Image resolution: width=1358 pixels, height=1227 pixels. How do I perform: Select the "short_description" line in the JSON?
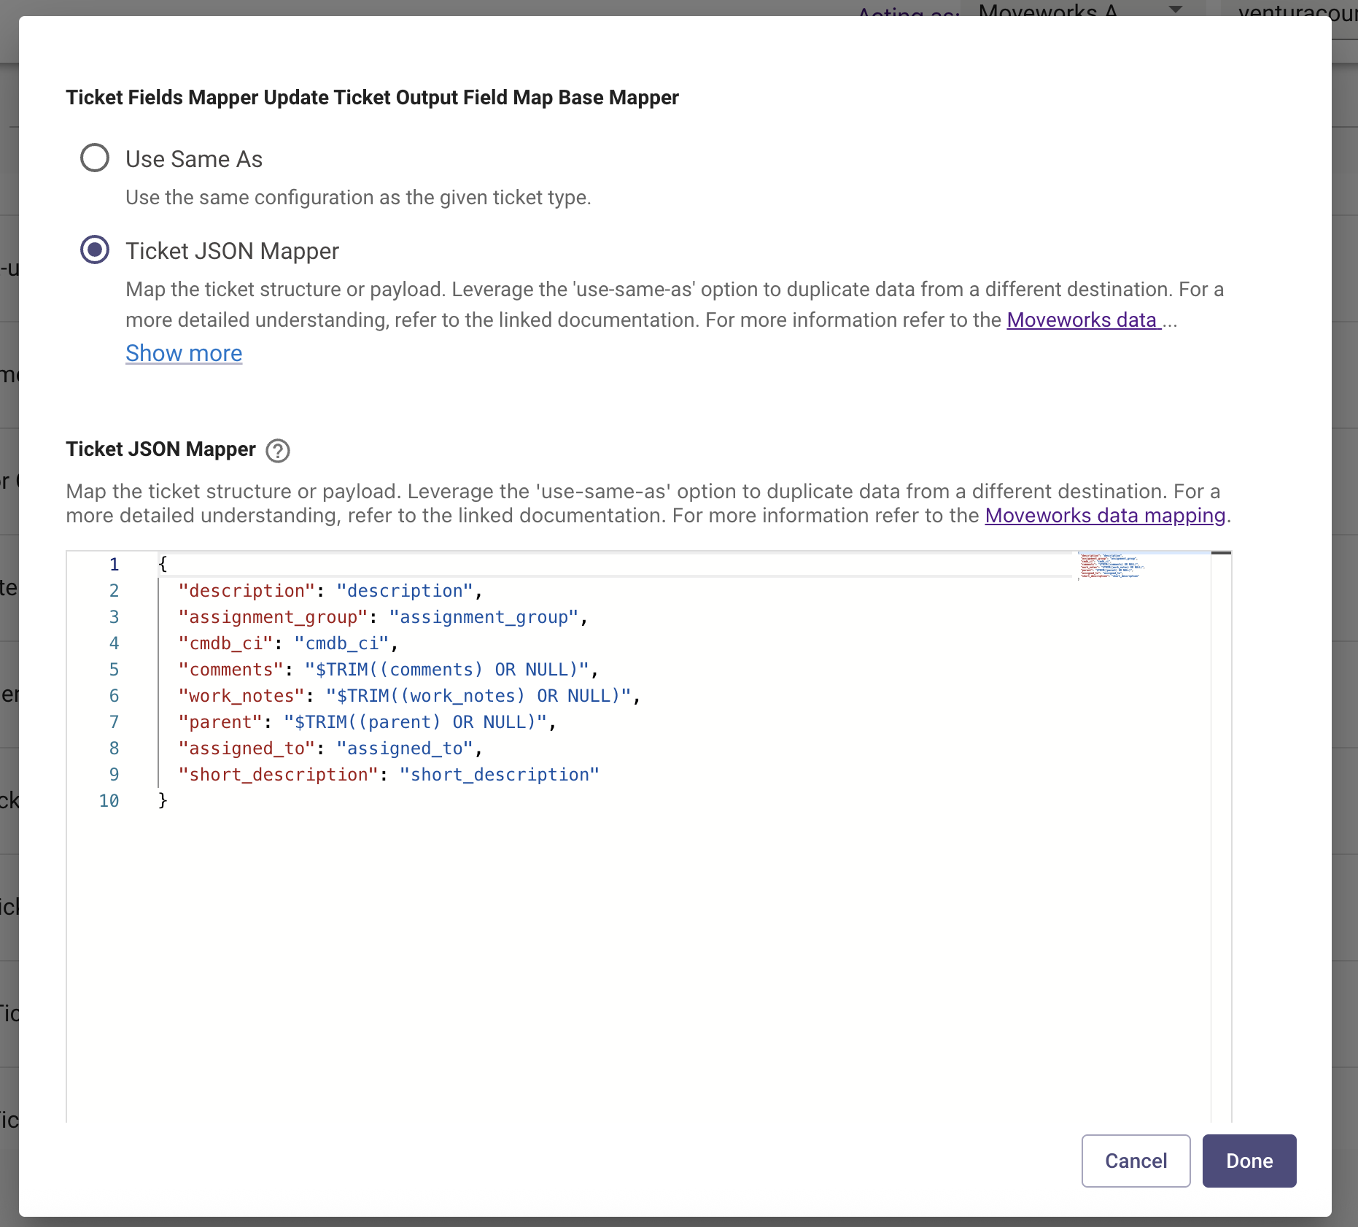point(389,774)
